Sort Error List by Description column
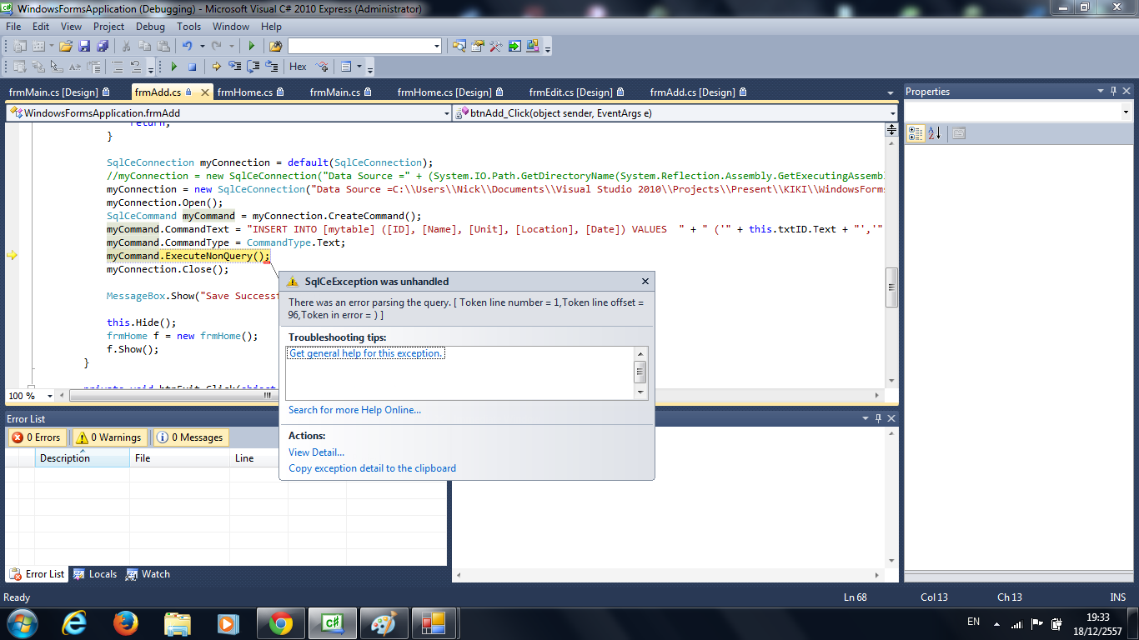 point(82,458)
